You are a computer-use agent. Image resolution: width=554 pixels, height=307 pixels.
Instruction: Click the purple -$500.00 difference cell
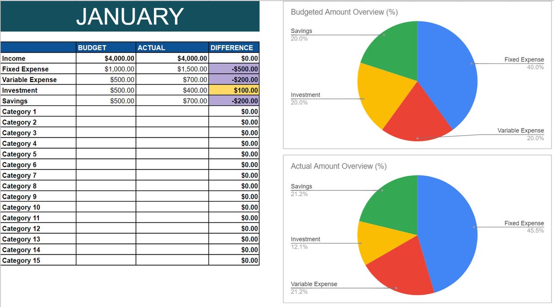(x=234, y=68)
